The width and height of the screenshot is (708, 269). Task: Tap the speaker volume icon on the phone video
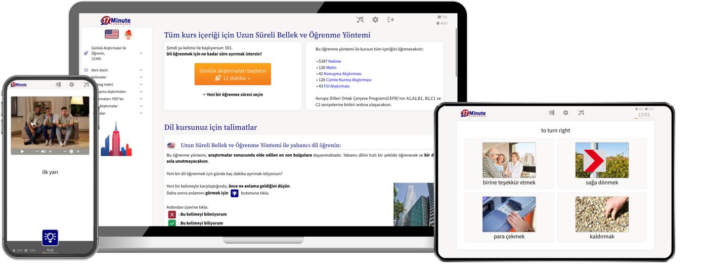pos(43,151)
